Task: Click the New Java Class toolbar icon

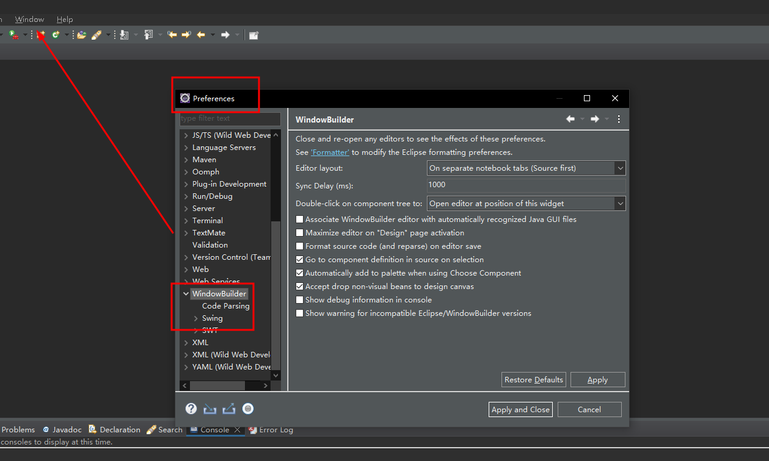Action: coord(56,35)
